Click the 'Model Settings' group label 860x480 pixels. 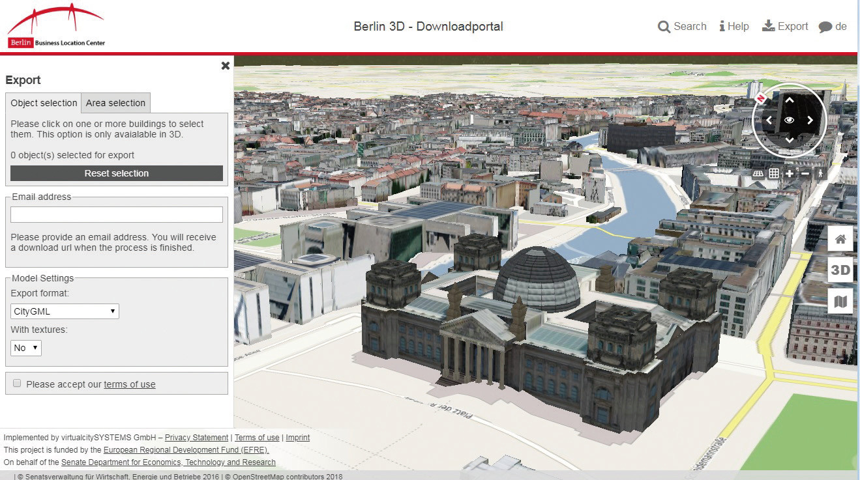coord(42,278)
